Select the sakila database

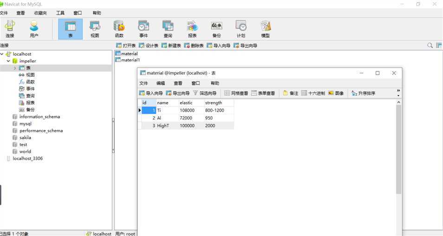click(x=22, y=137)
